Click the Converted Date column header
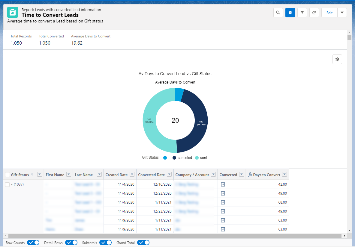355x247 pixels. pos(151,175)
